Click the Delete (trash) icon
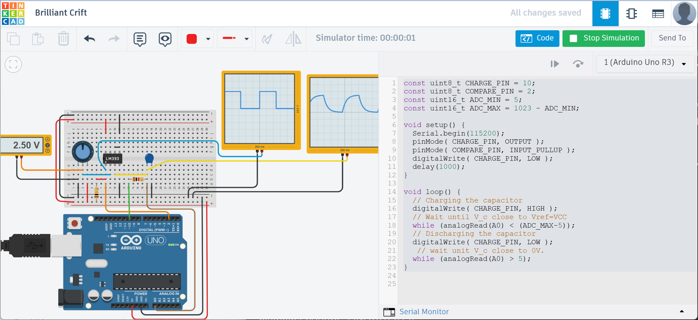The image size is (698, 320). (63, 38)
